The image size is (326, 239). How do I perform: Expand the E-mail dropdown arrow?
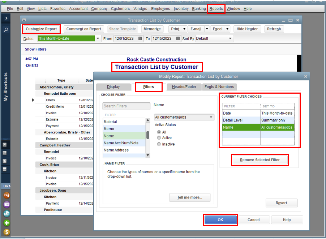click(x=207, y=29)
